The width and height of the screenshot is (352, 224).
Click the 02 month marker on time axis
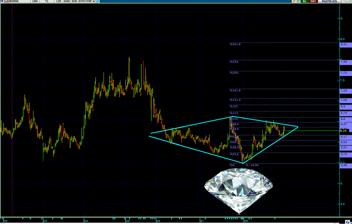pyautogui.click(x=6, y=221)
